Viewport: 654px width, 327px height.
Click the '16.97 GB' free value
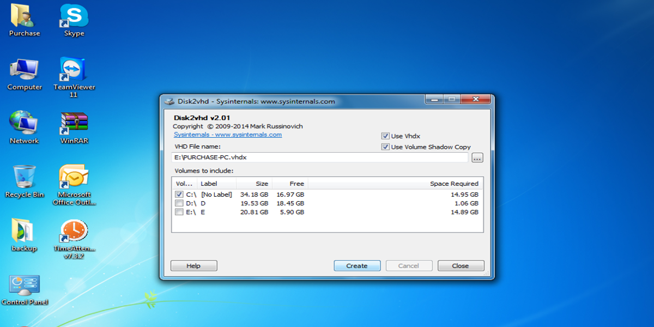[290, 195]
